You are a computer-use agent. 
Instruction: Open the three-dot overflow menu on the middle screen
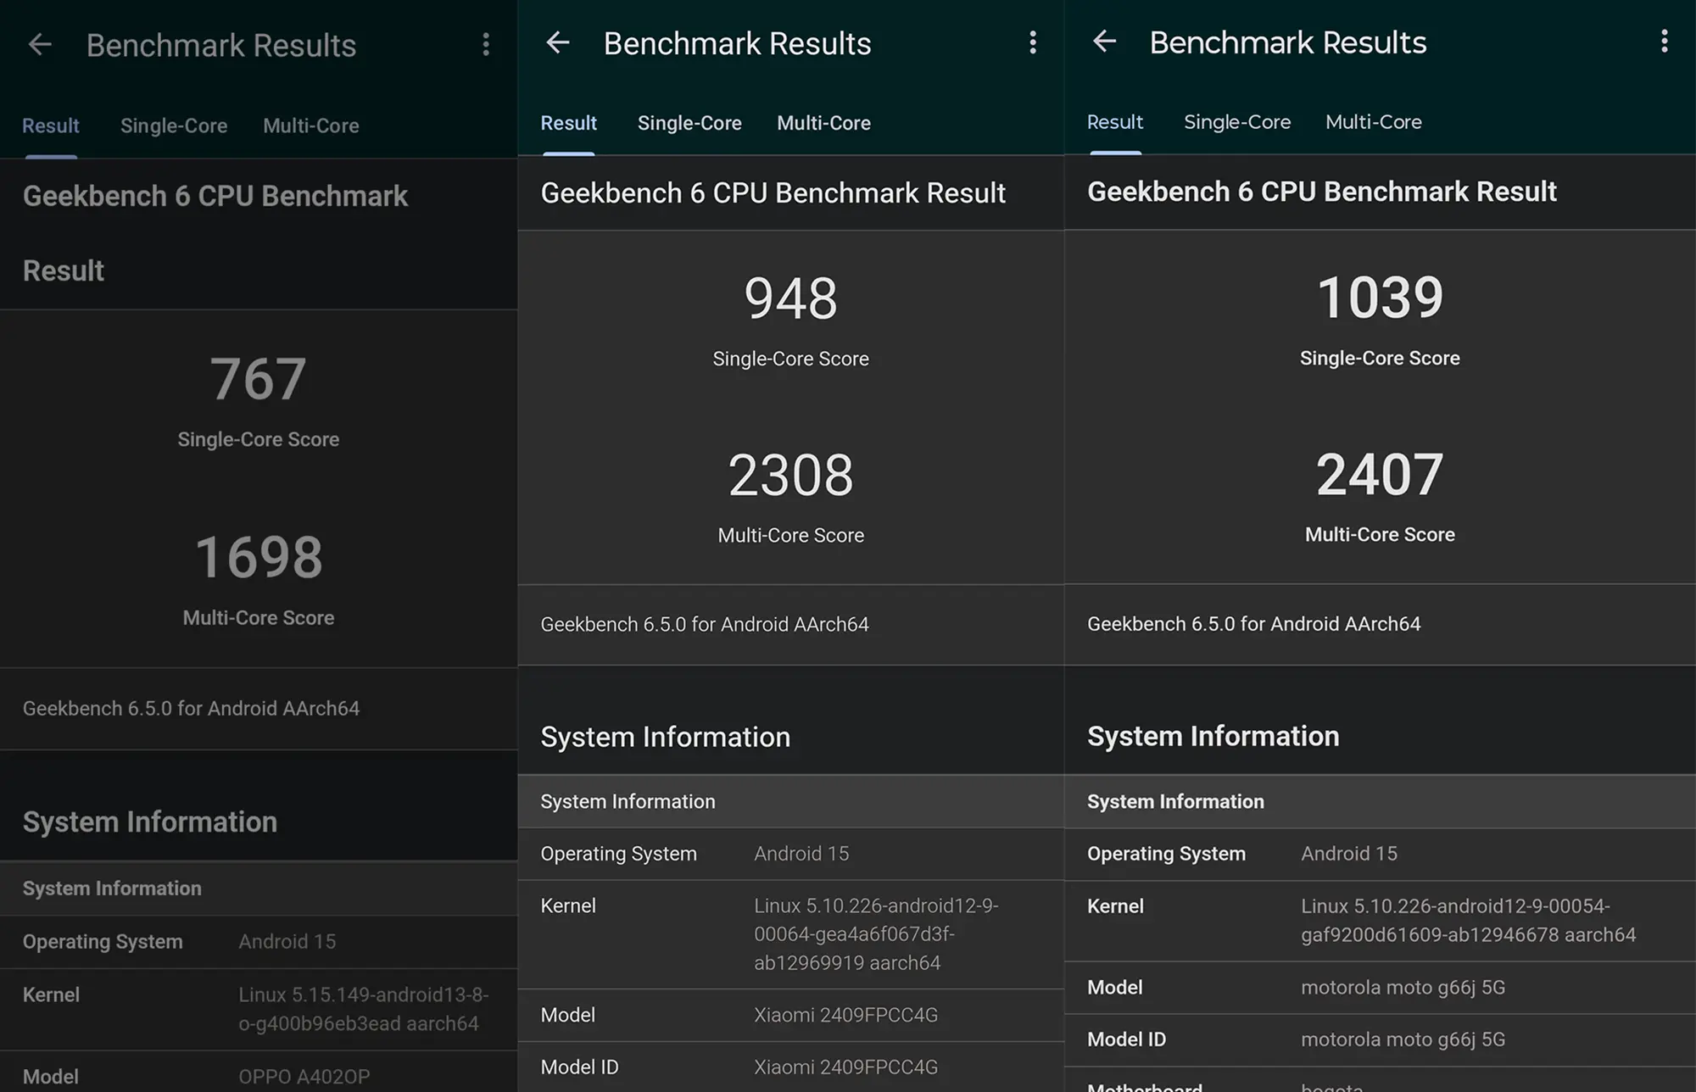[1033, 42]
